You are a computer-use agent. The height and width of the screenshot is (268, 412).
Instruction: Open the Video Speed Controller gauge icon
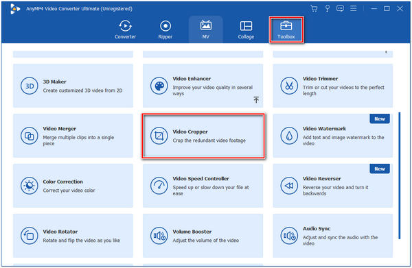pyautogui.click(x=159, y=186)
